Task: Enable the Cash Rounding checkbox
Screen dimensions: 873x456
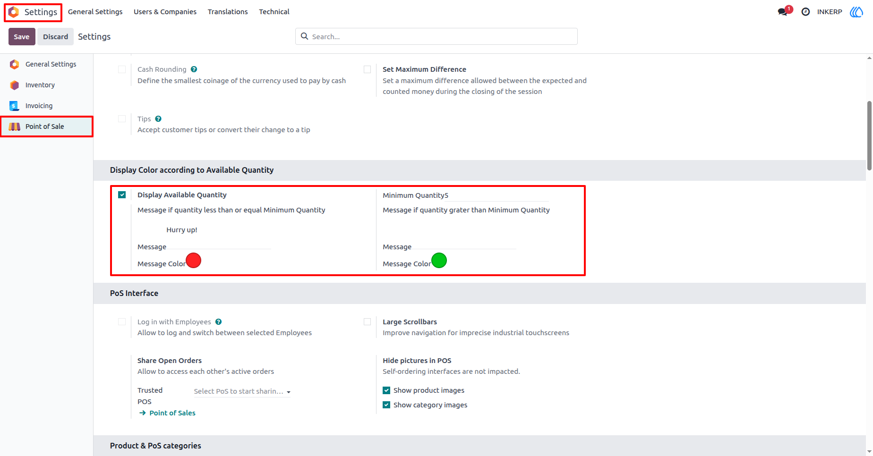Action: 122,69
